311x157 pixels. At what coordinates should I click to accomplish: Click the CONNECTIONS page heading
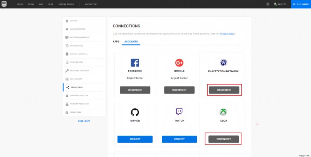coord(127,26)
